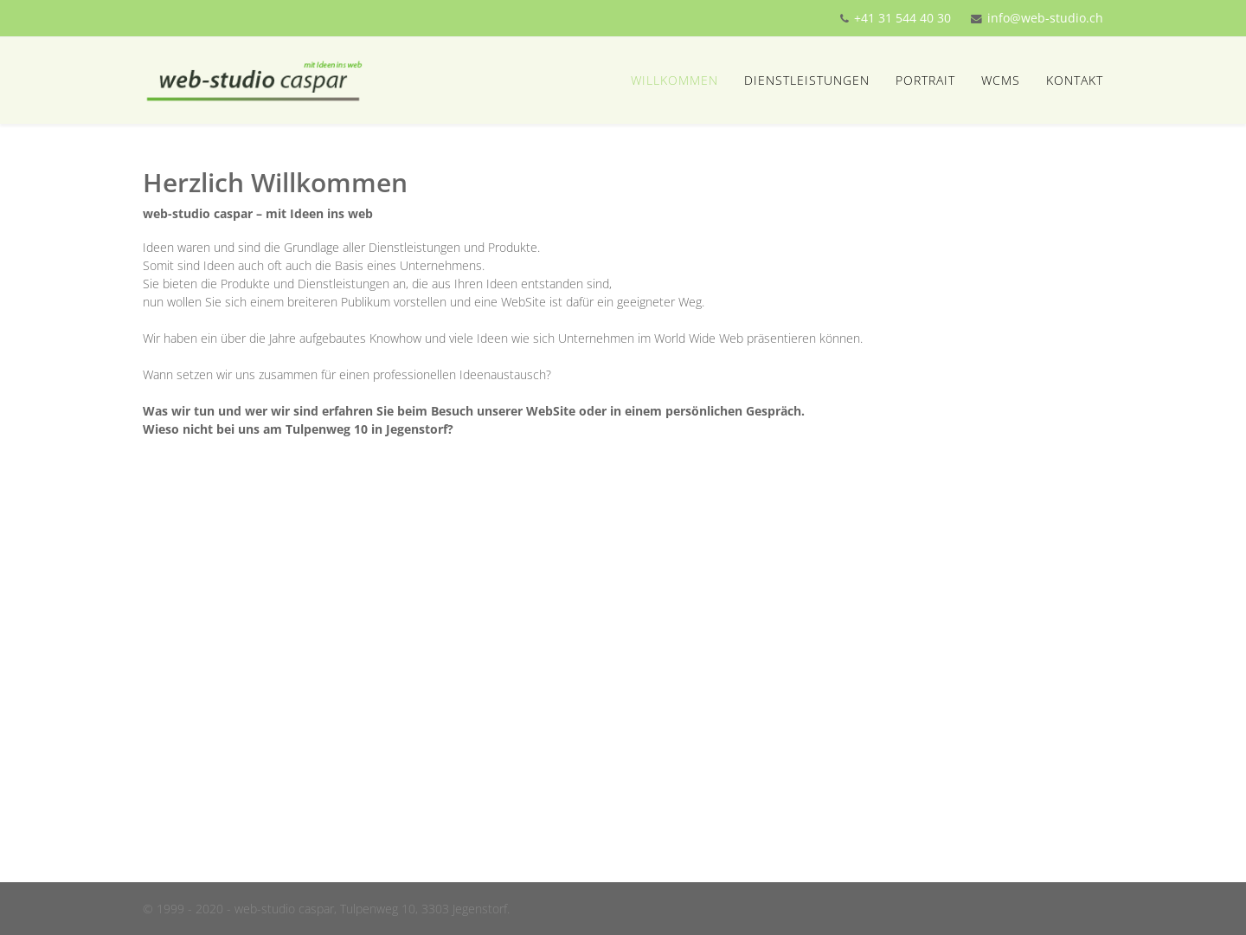Select the Willkommen menu item

(674, 81)
